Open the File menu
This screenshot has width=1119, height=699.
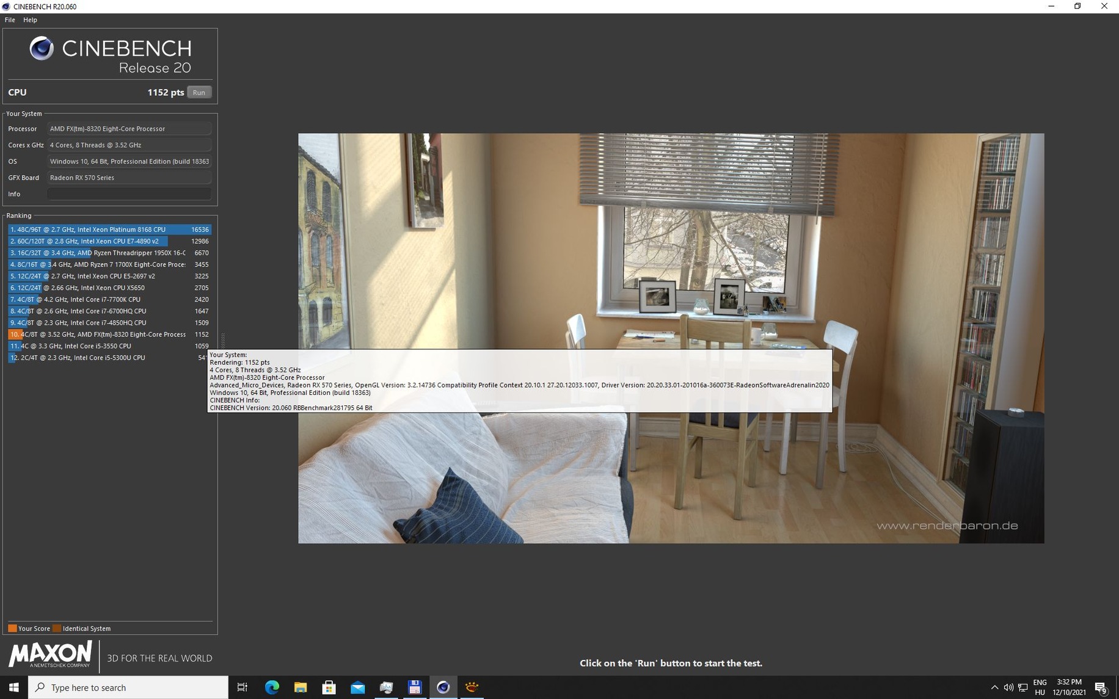click(x=10, y=20)
